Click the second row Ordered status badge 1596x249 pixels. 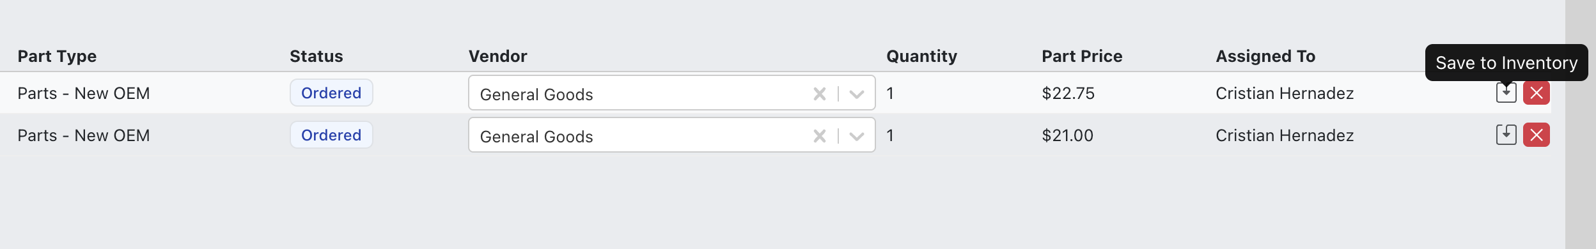pos(331,135)
